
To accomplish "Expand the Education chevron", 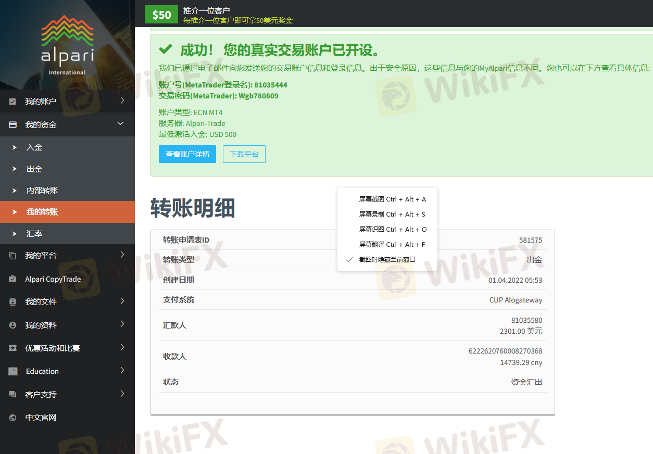I will [122, 370].
